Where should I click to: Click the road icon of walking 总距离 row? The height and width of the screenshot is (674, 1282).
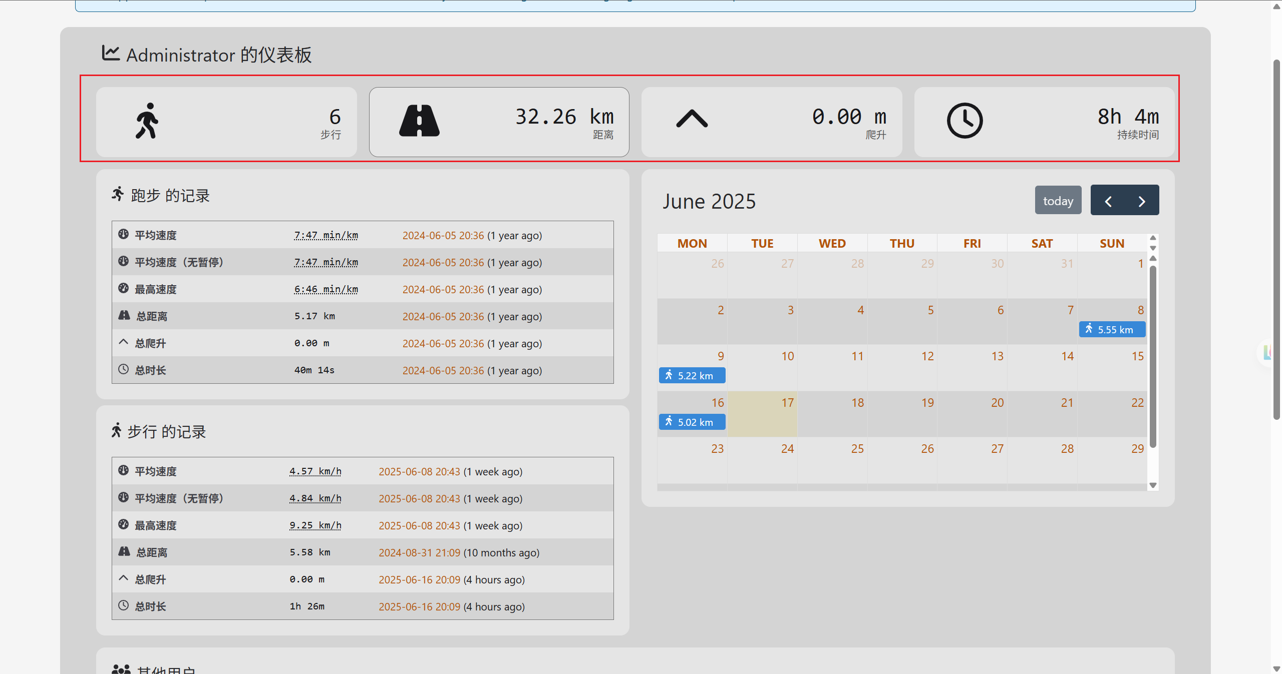pos(124,551)
